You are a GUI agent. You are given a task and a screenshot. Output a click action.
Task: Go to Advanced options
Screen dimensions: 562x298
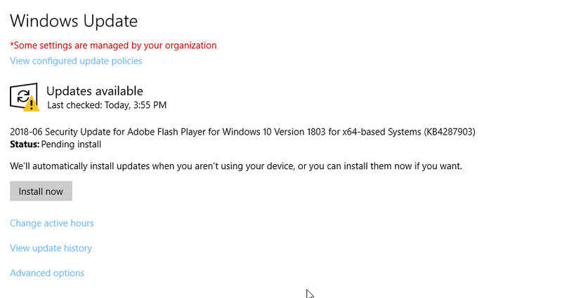(x=47, y=273)
